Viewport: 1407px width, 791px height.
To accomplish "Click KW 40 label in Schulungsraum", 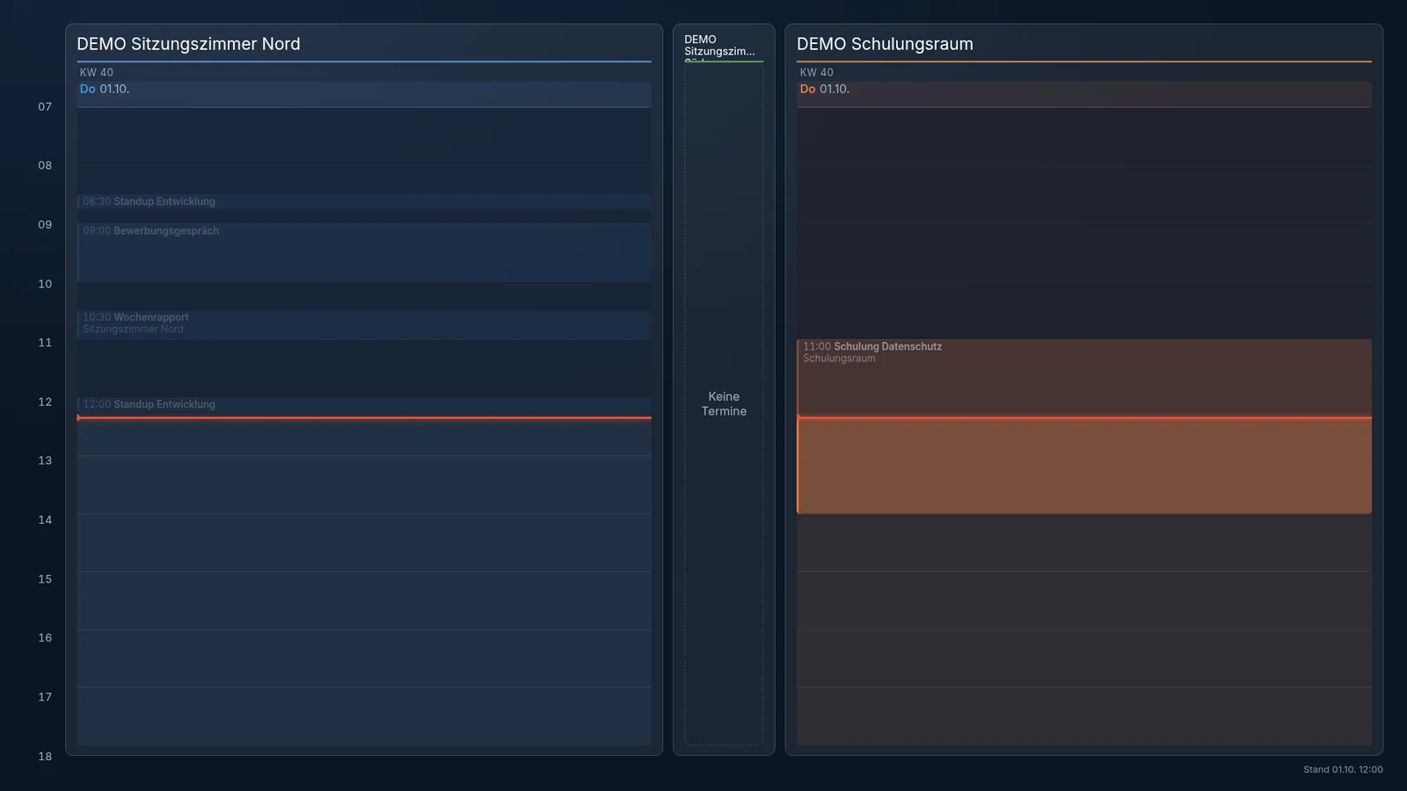I will click(817, 73).
